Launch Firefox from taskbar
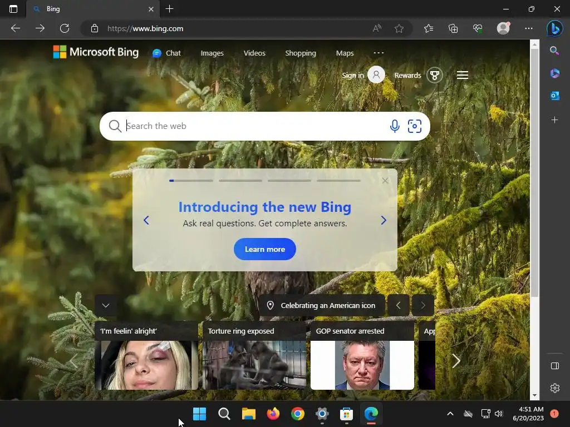The height and width of the screenshot is (427, 570). pyautogui.click(x=273, y=414)
